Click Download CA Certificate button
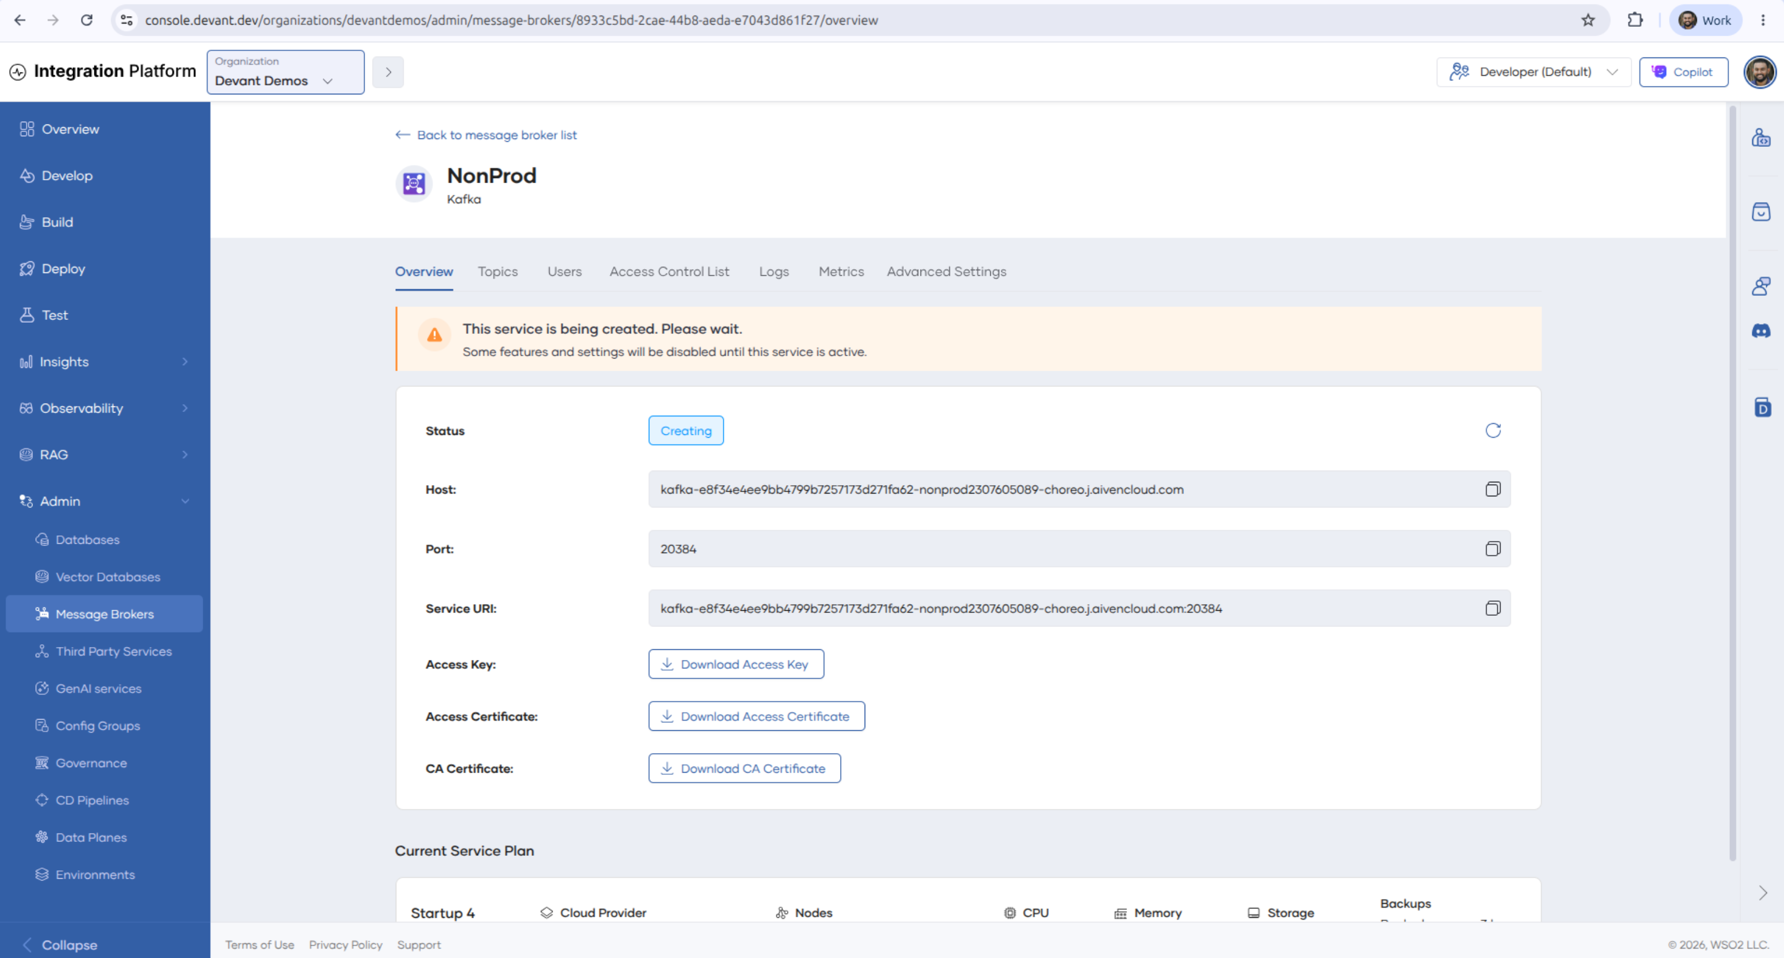Viewport: 1784px width, 958px height. click(x=745, y=768)
